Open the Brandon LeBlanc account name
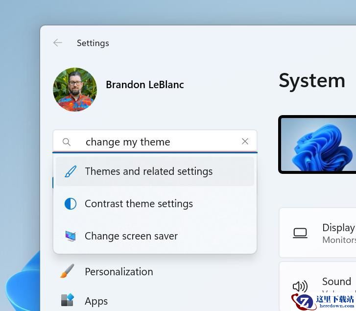This screenshot has height=311, width=356. click(145, 85)
